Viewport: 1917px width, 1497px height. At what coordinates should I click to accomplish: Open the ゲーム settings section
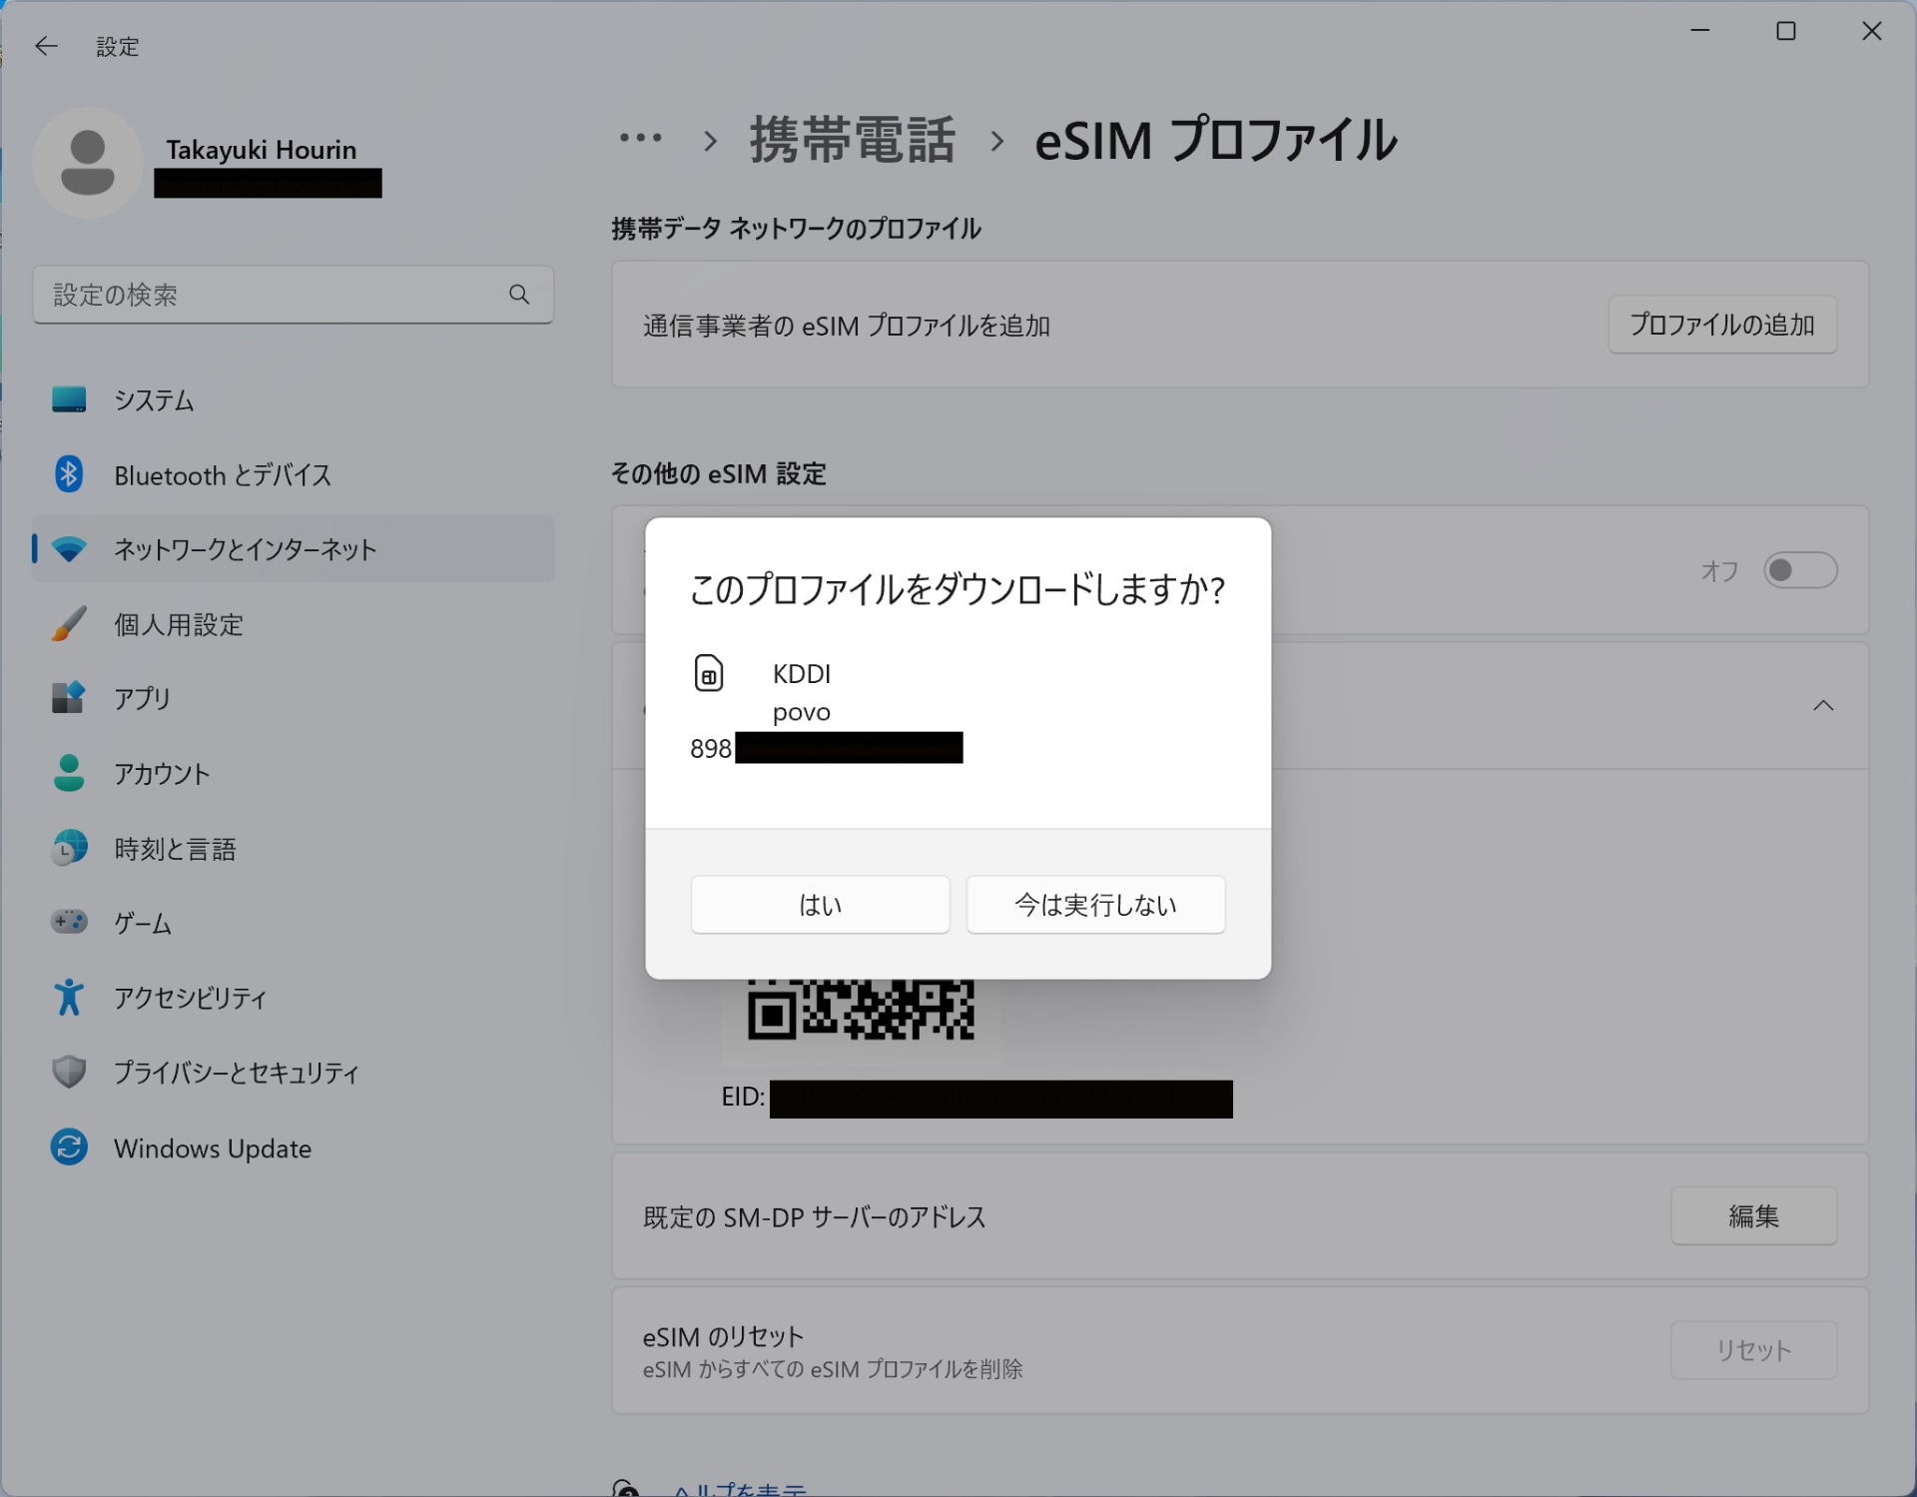coord(141,923)
